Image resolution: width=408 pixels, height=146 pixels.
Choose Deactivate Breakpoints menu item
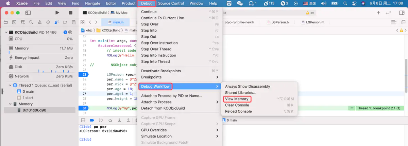pyautogui.click(x=180, y=71)
